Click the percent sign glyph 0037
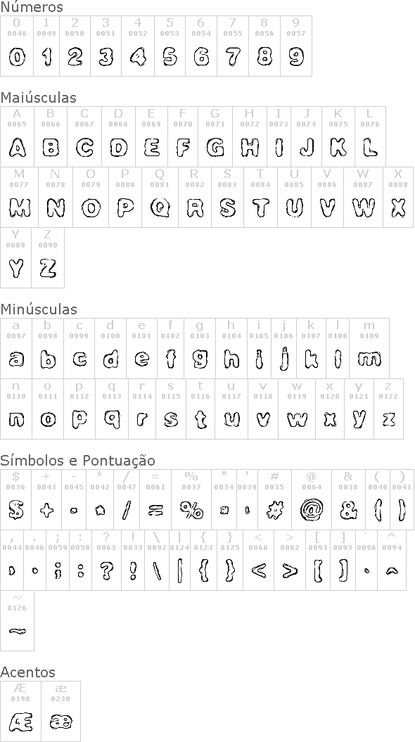415x742 pixels. (191, 500)
